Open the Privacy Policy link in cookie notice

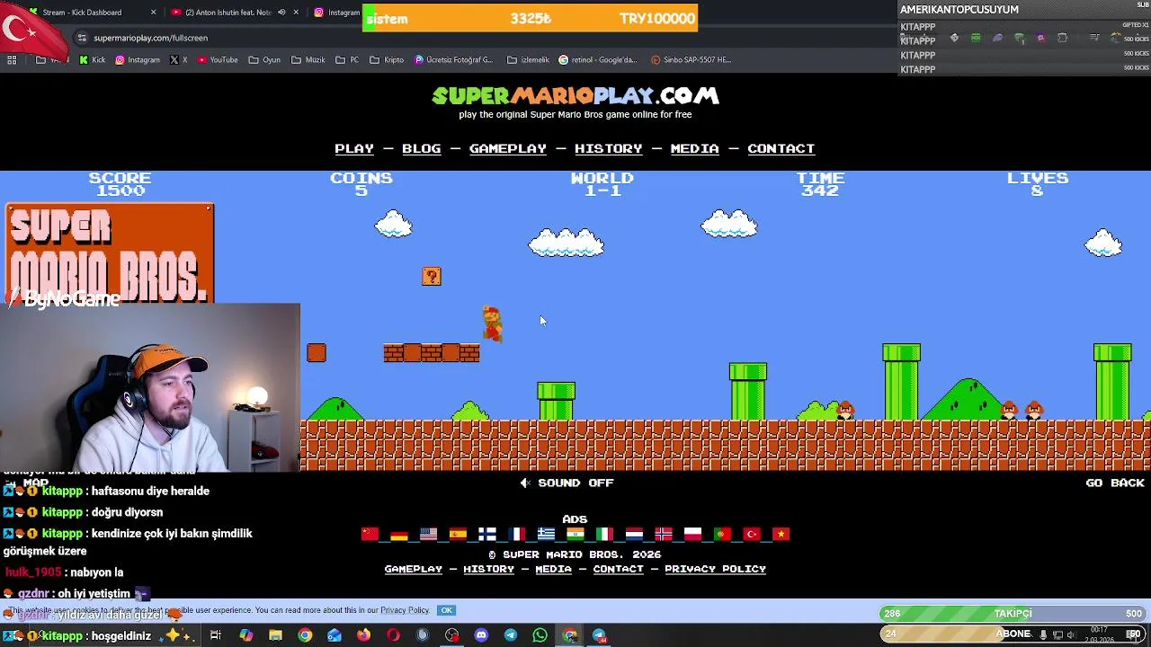pyautogui.click(x=405, y=610)
